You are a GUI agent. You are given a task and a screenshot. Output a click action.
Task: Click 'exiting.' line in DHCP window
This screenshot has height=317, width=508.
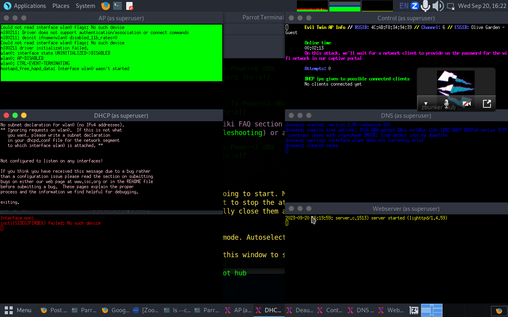click(x=10, y=202)
